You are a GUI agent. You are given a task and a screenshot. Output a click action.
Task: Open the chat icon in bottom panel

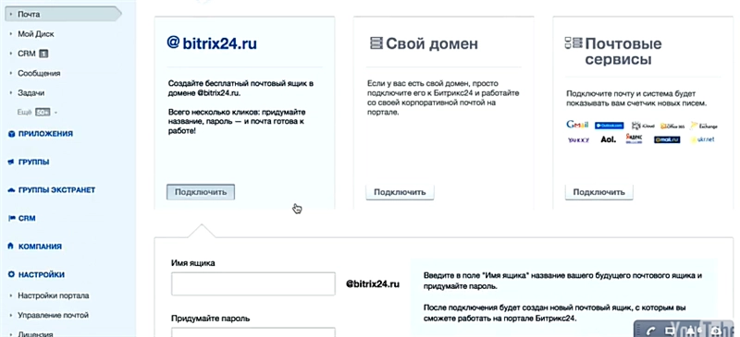point(669,331)
